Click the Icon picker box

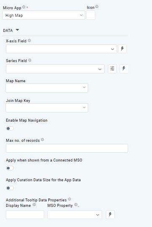click(91, 15)
